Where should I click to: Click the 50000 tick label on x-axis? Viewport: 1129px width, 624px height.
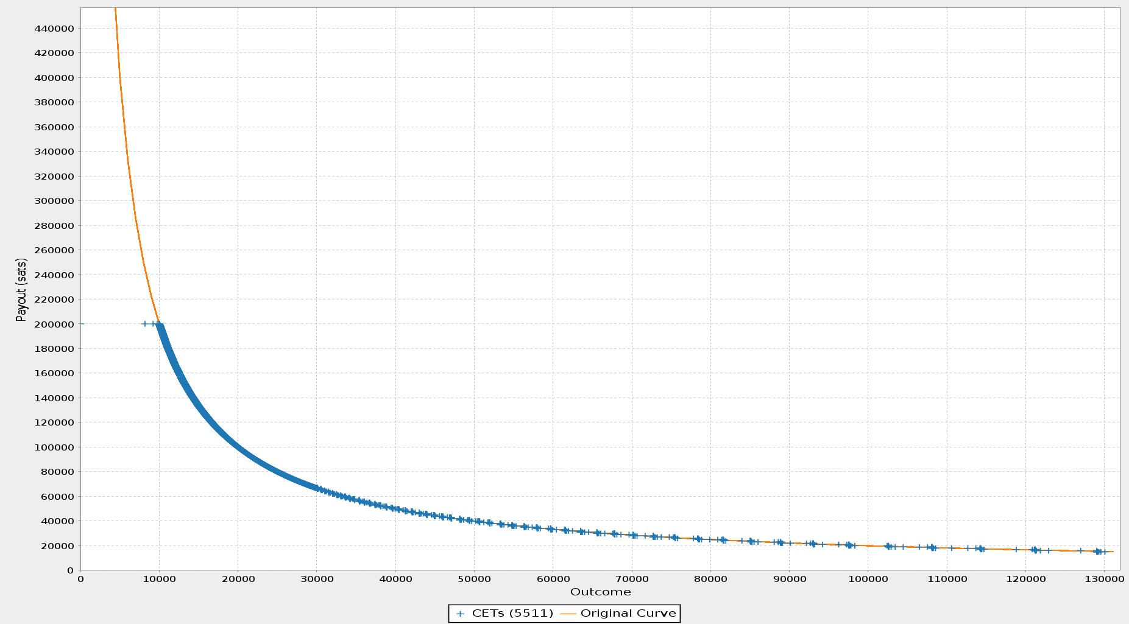click(x=474, y=580)
